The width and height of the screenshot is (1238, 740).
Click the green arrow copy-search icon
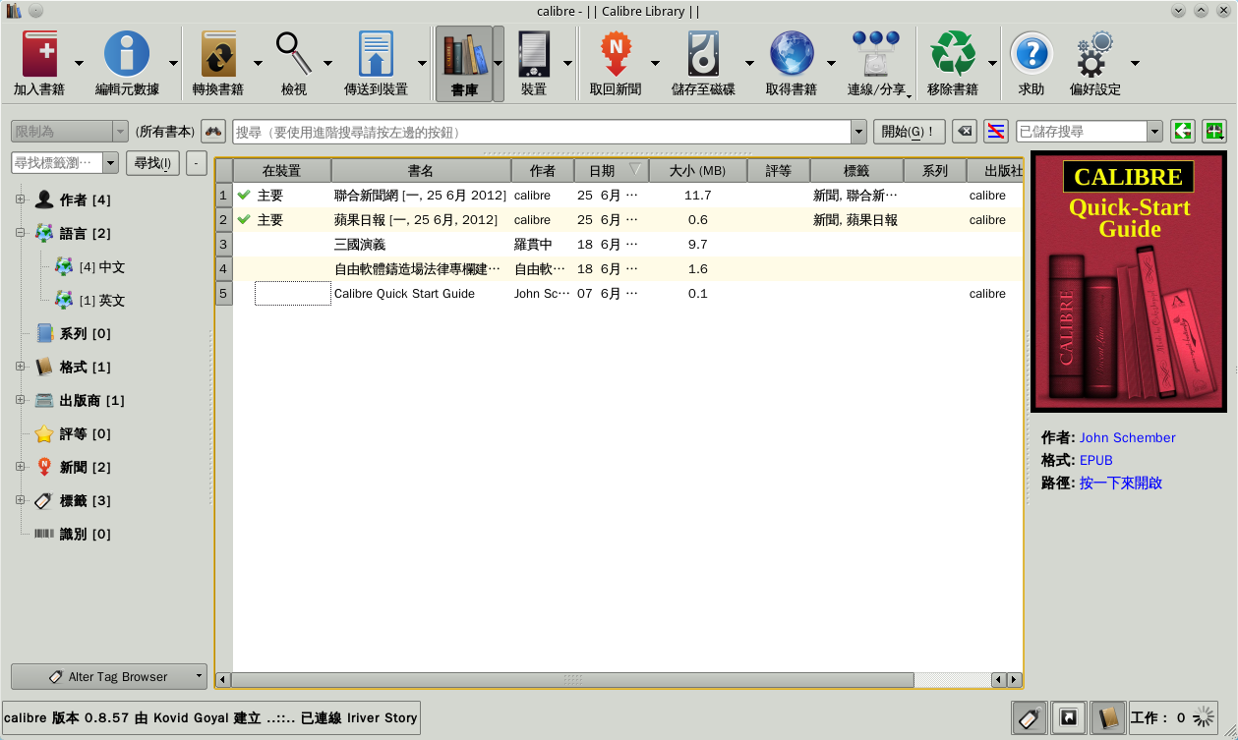click(x=1182, y=132)
